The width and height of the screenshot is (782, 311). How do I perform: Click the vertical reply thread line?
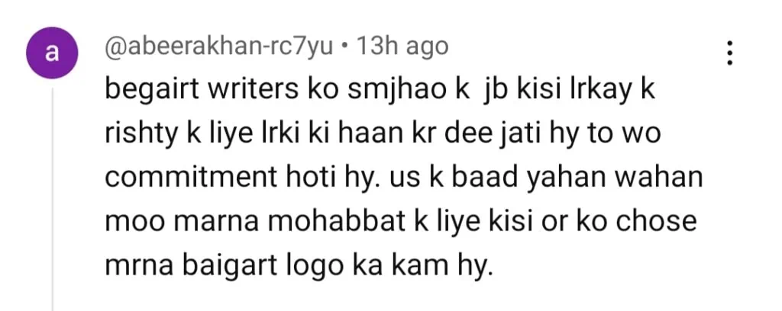tap(52, 199)
